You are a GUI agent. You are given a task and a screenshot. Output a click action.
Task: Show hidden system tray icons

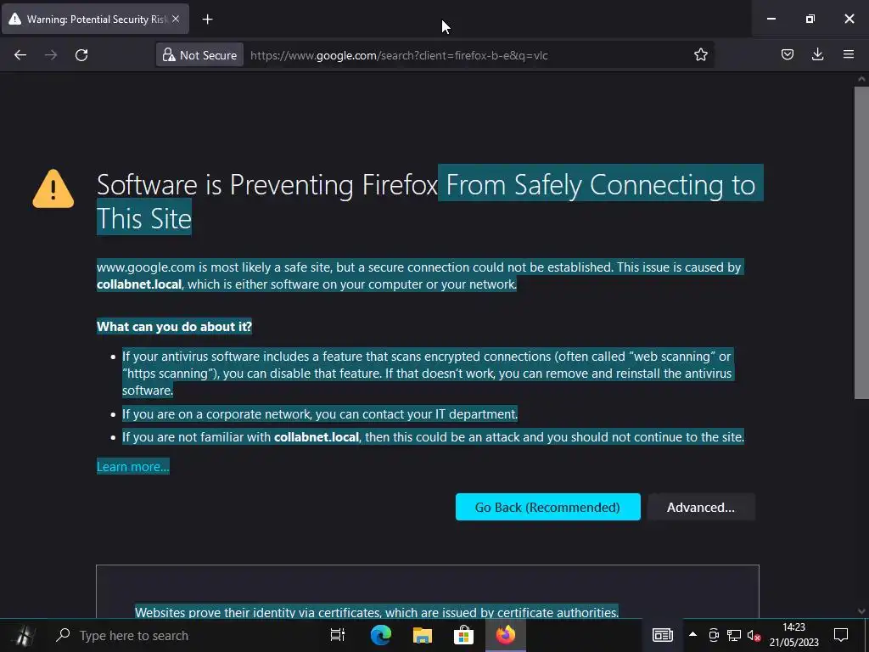[x=692, y=635]
